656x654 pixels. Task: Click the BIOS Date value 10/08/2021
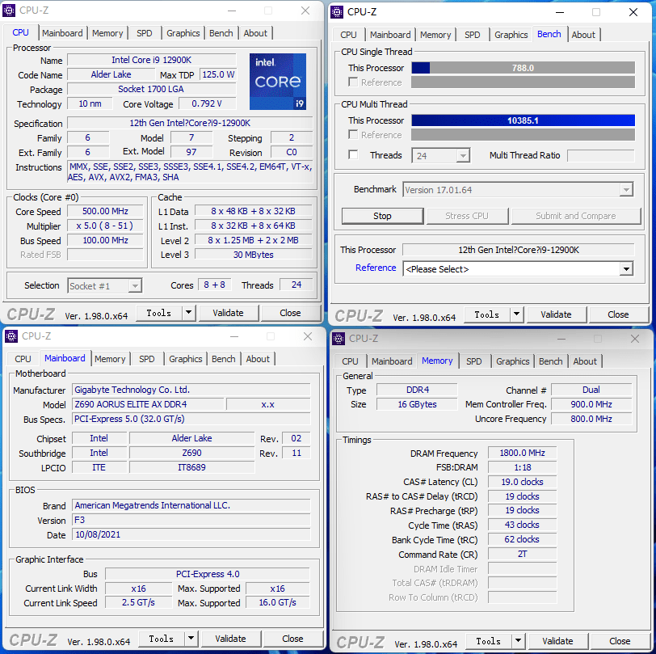coord(191,534)
